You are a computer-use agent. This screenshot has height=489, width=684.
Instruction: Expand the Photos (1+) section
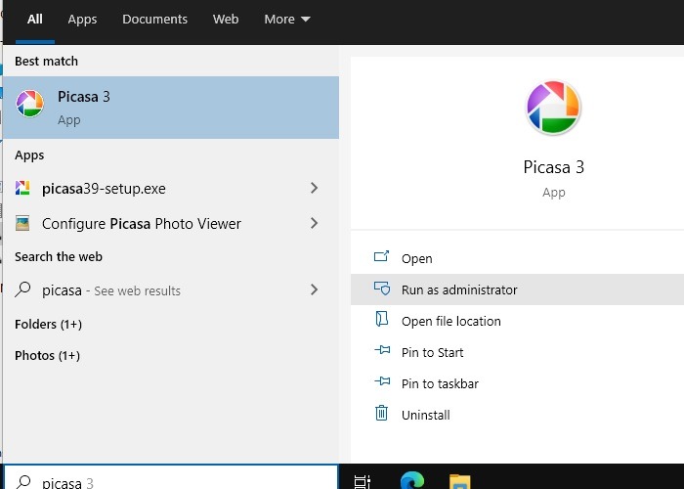coord(47,355)
